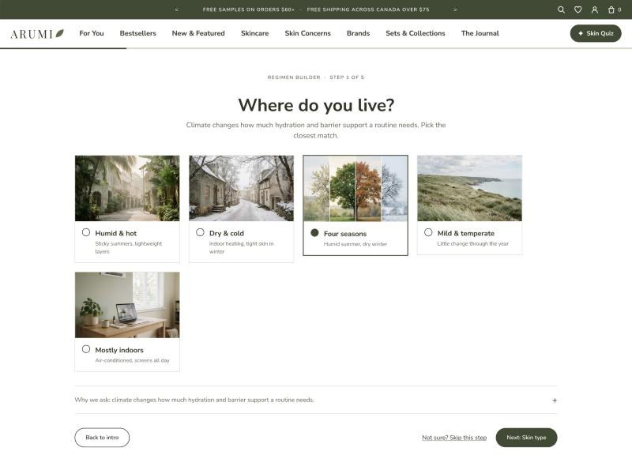Click the four seasons tree image
The height and width of the screenshot is (474, 632).
355,189
